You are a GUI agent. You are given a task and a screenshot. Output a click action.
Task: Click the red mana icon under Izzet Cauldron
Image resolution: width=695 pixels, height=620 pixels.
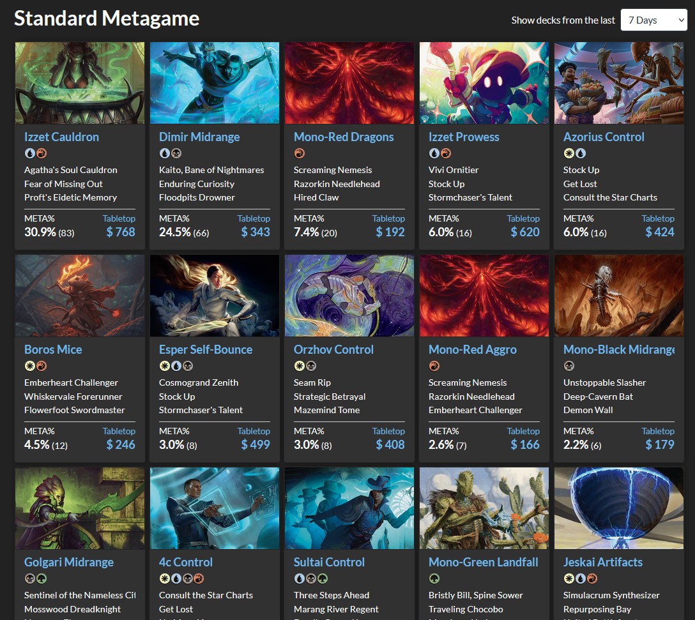(x=42, y=153)
